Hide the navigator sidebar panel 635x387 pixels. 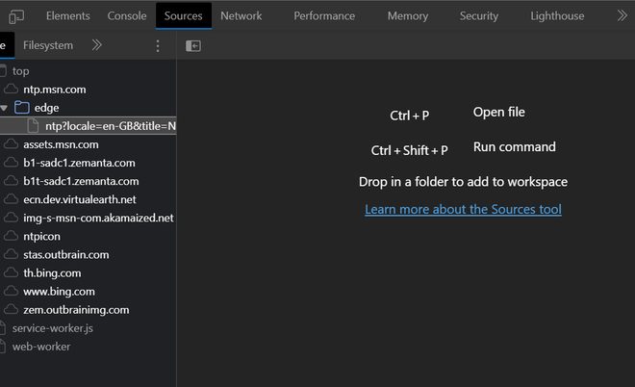click(193, 45)
